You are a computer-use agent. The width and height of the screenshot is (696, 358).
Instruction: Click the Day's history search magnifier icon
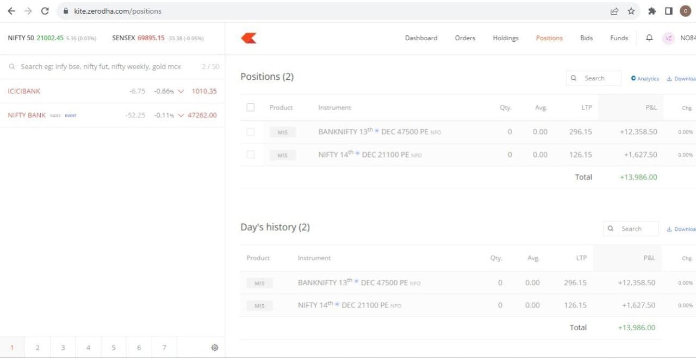coord(611,229)
